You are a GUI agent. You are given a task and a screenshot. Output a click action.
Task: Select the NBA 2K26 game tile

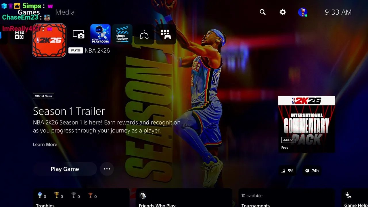(49, 40)
